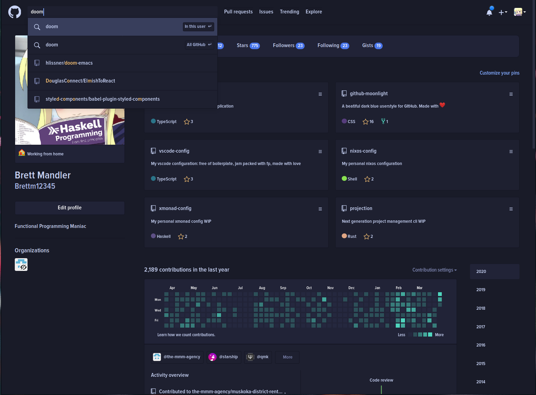Click vscode-config star icon
The width and height of the screenshot is (536, 395).
coord(187,179)
